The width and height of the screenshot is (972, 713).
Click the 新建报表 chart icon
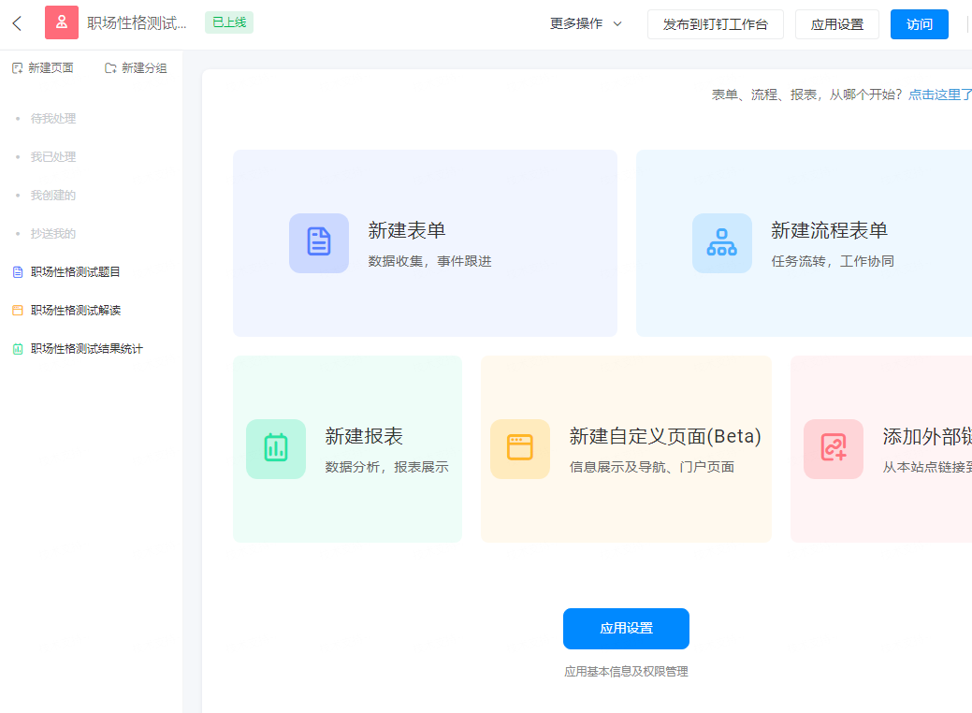[x=276, y=449]
